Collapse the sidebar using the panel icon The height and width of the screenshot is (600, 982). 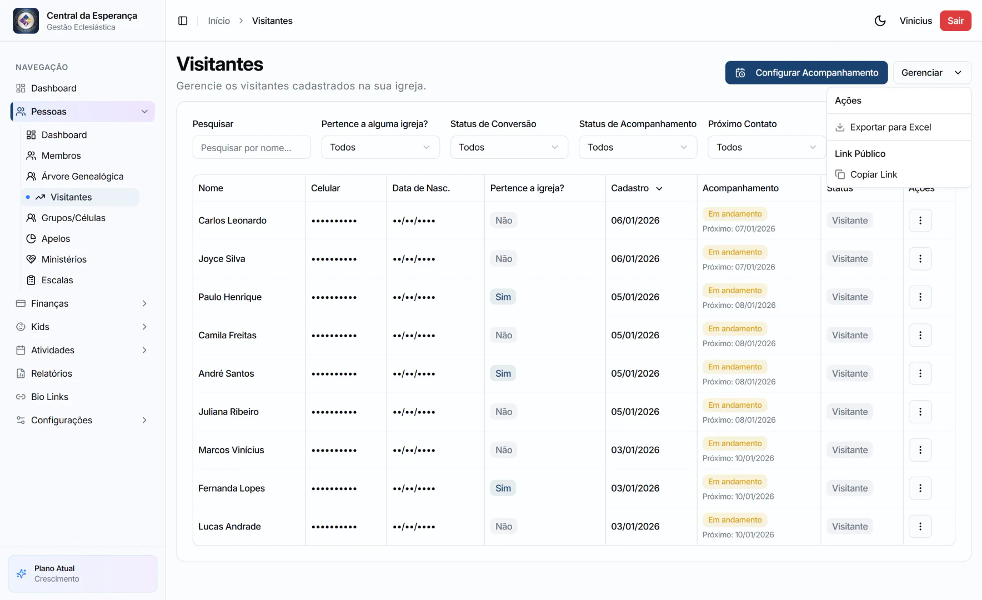pyautogui.click(x=183, y=21)
